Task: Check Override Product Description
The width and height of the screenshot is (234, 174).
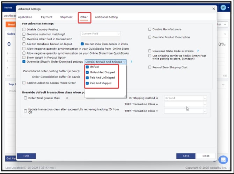Action: click(149, 37)
